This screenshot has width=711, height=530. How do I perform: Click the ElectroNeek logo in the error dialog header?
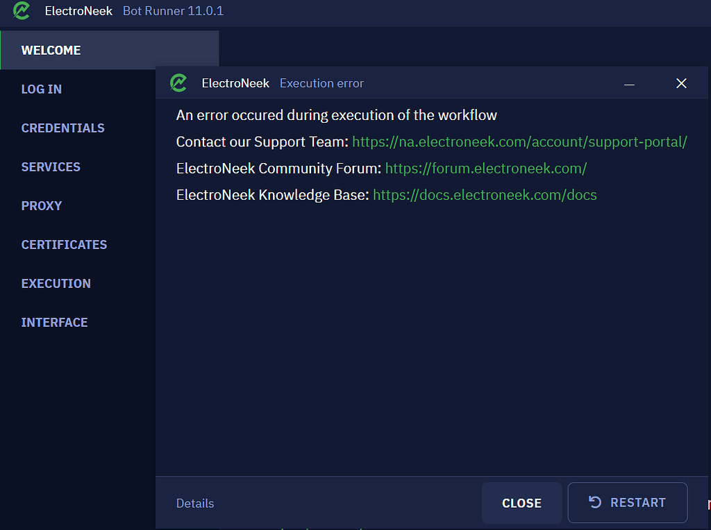[178, 83]
